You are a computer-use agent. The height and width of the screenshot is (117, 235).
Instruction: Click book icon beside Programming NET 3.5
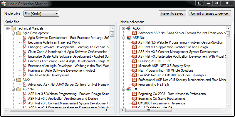(x=135, y=85)
